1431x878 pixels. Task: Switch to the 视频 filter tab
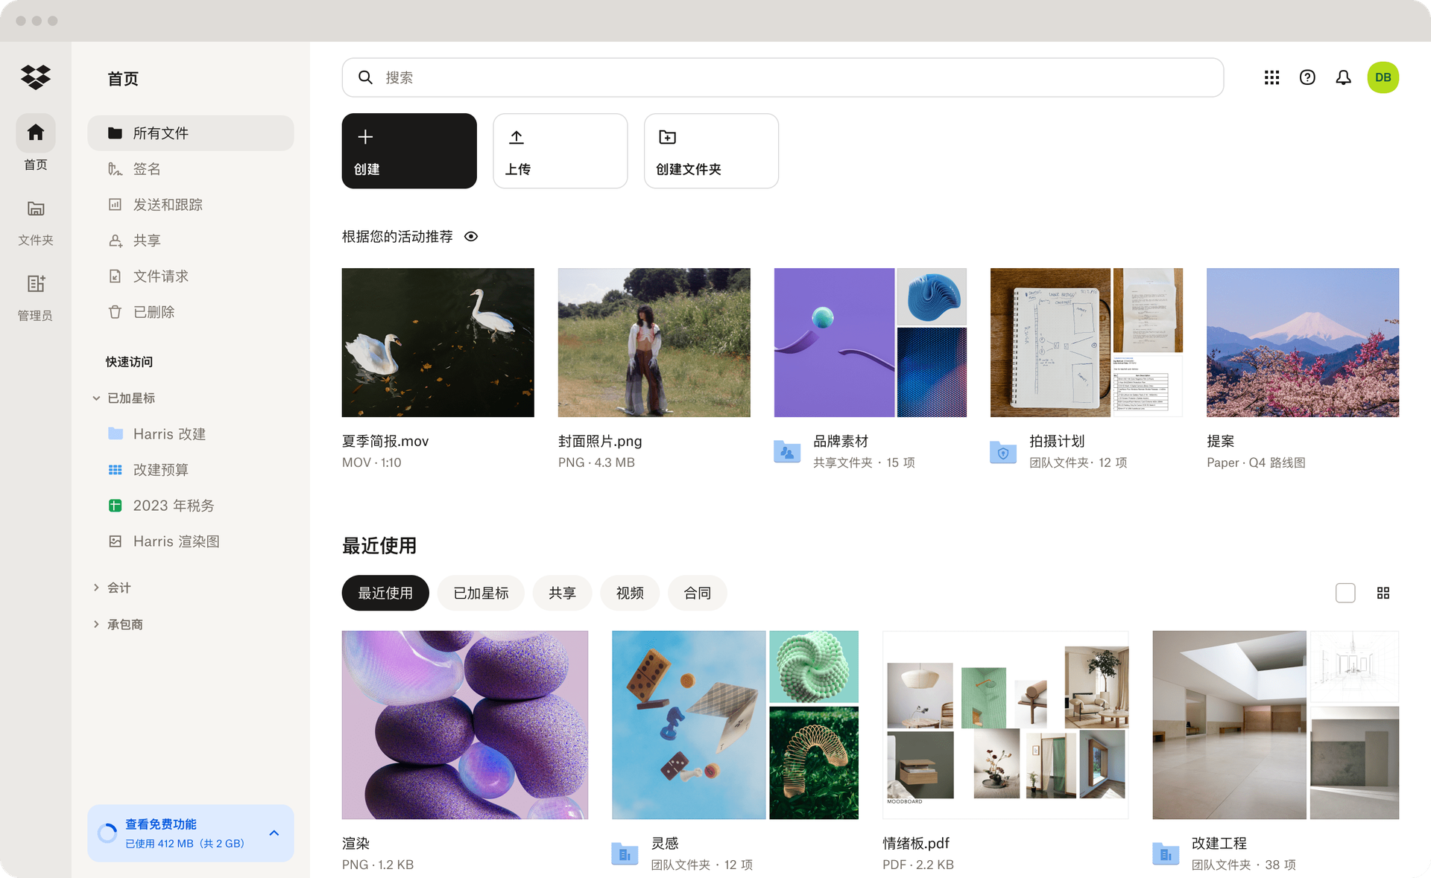(x=630, y=593)
